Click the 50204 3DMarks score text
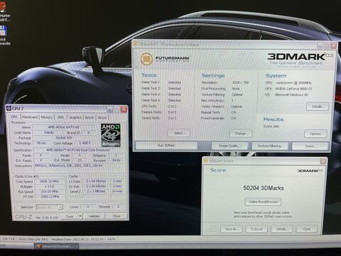Viewport: 341px width, 256px height. [264, 188]
